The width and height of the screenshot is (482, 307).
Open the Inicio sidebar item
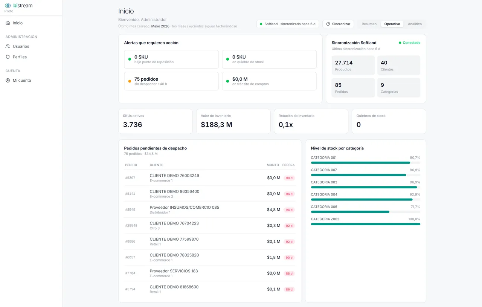[31, 23]
